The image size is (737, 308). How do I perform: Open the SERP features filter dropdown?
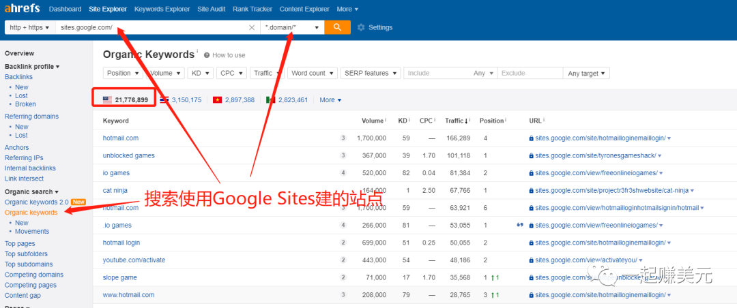(371, 73)
